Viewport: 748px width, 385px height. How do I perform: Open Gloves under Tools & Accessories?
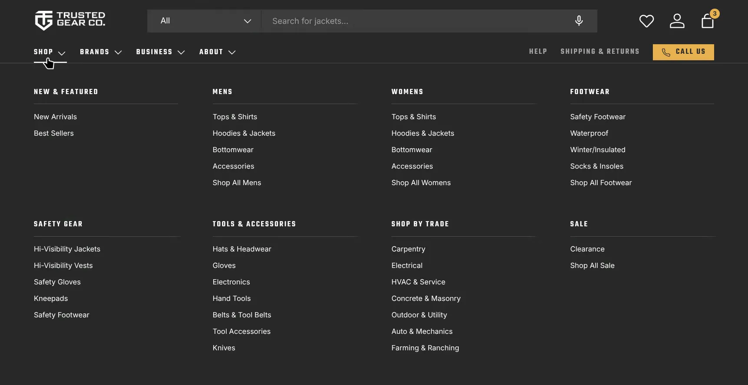pos(224,265)
